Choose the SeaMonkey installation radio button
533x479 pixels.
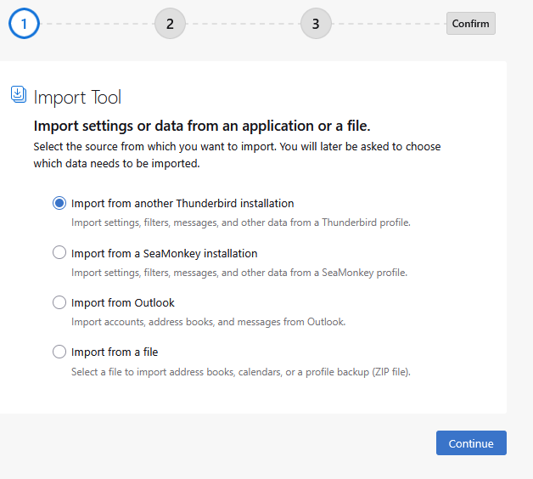[59, 253]
